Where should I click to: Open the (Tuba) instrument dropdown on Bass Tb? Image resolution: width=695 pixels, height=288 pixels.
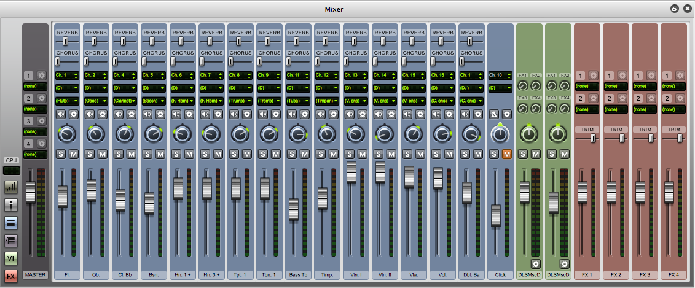[x=297, y=101]
